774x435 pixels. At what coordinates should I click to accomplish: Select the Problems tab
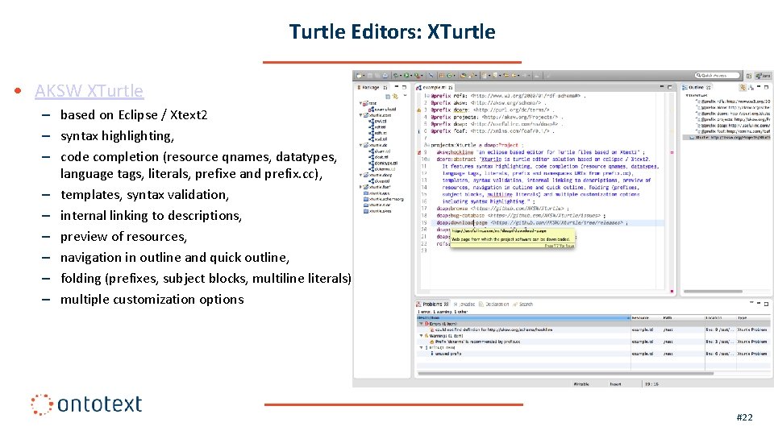click(x=432, y=304)
